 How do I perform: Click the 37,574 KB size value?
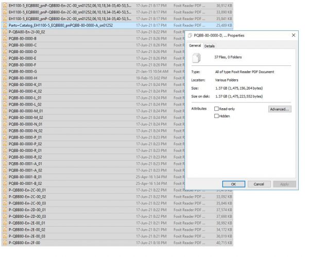point(224,210)
